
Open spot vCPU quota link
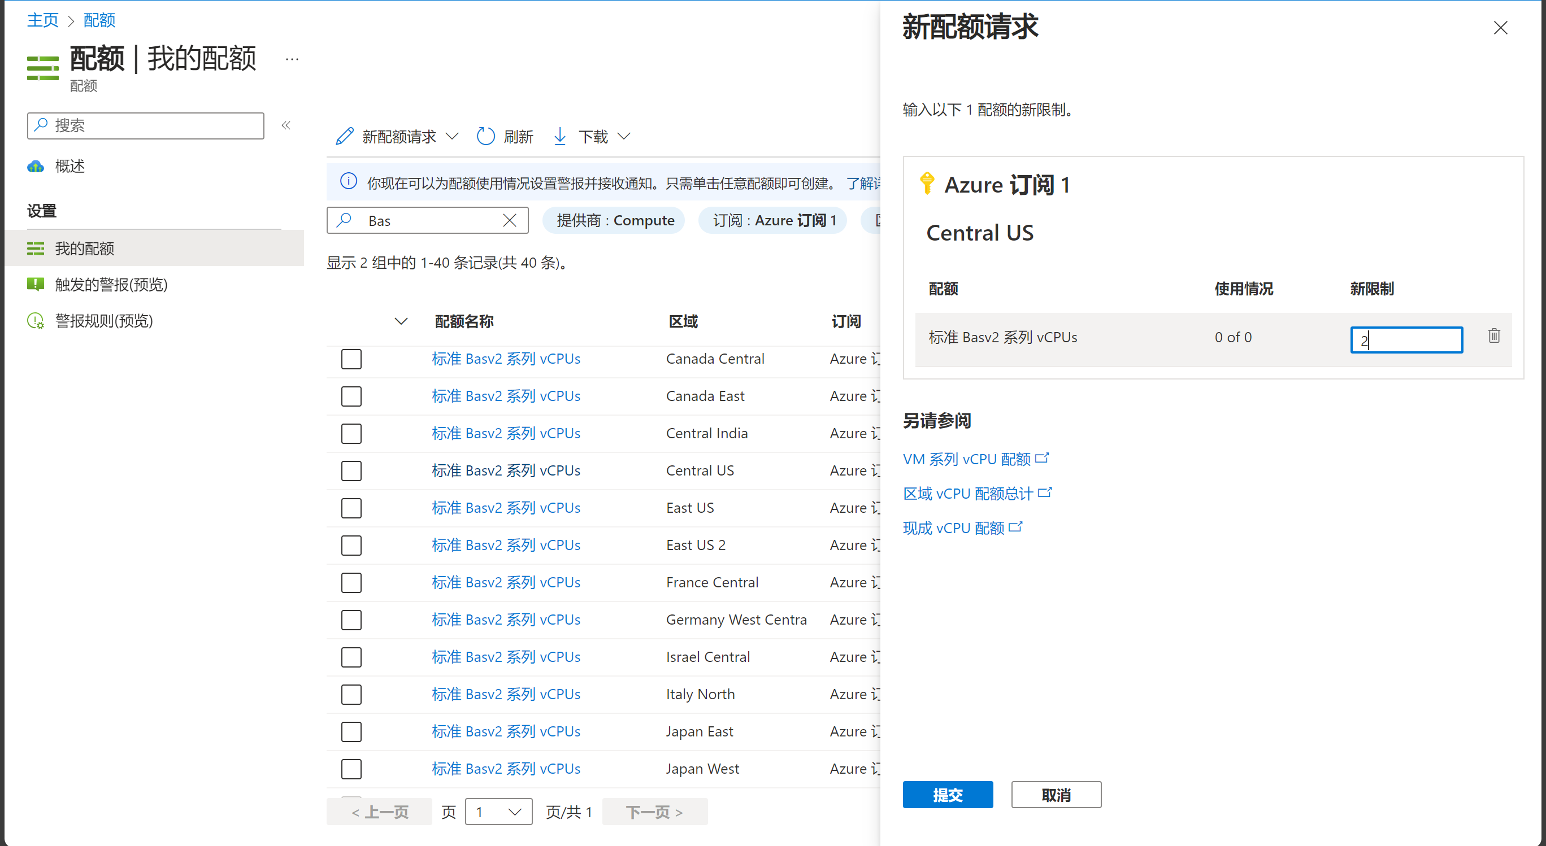[953, 528]
